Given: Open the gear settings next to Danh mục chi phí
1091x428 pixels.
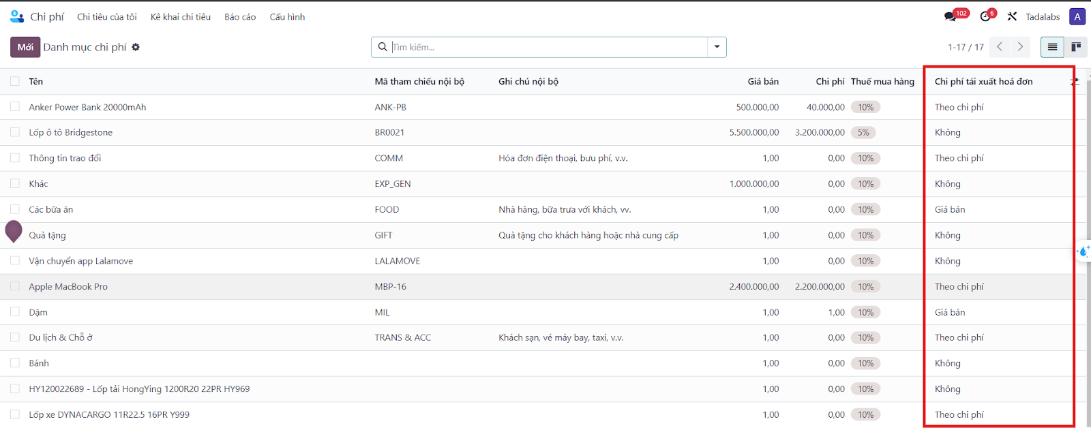Looking at the screenshot, I should tap(136, 47).
